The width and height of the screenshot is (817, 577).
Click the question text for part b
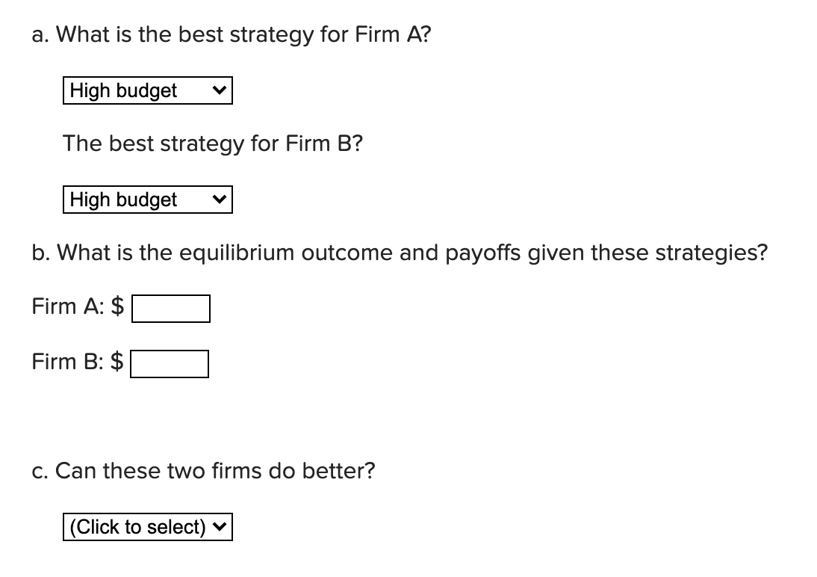[400, 253]
